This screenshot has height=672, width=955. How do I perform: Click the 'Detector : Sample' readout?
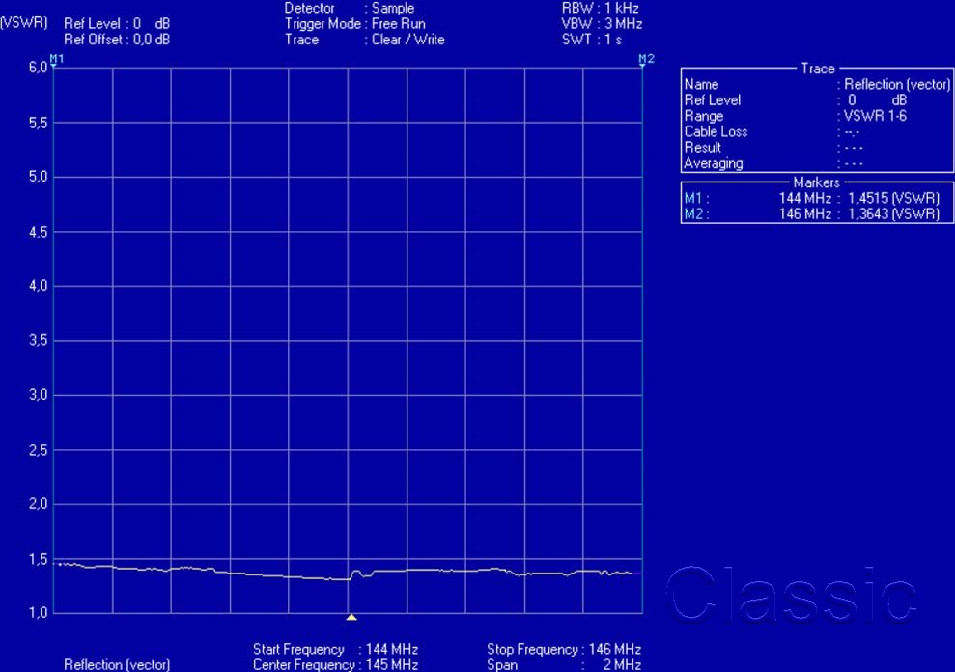point(349,9)
